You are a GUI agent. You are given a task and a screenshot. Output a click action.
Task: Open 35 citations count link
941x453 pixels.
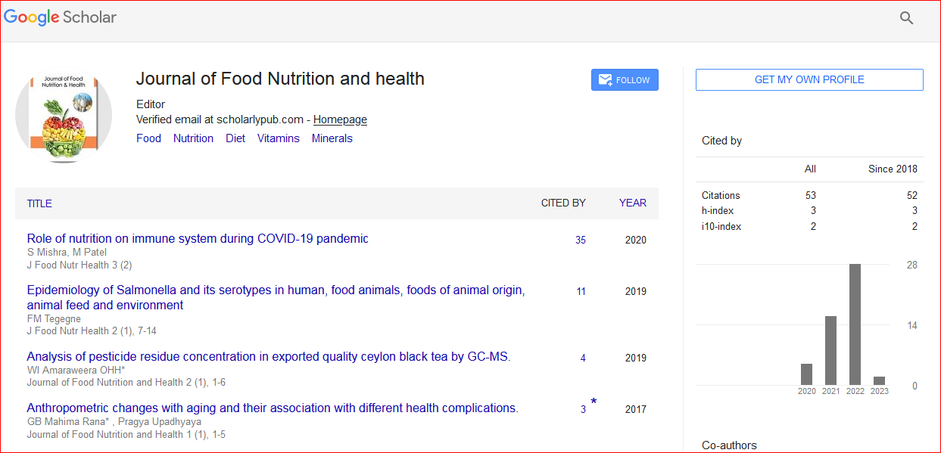point(581,240)
